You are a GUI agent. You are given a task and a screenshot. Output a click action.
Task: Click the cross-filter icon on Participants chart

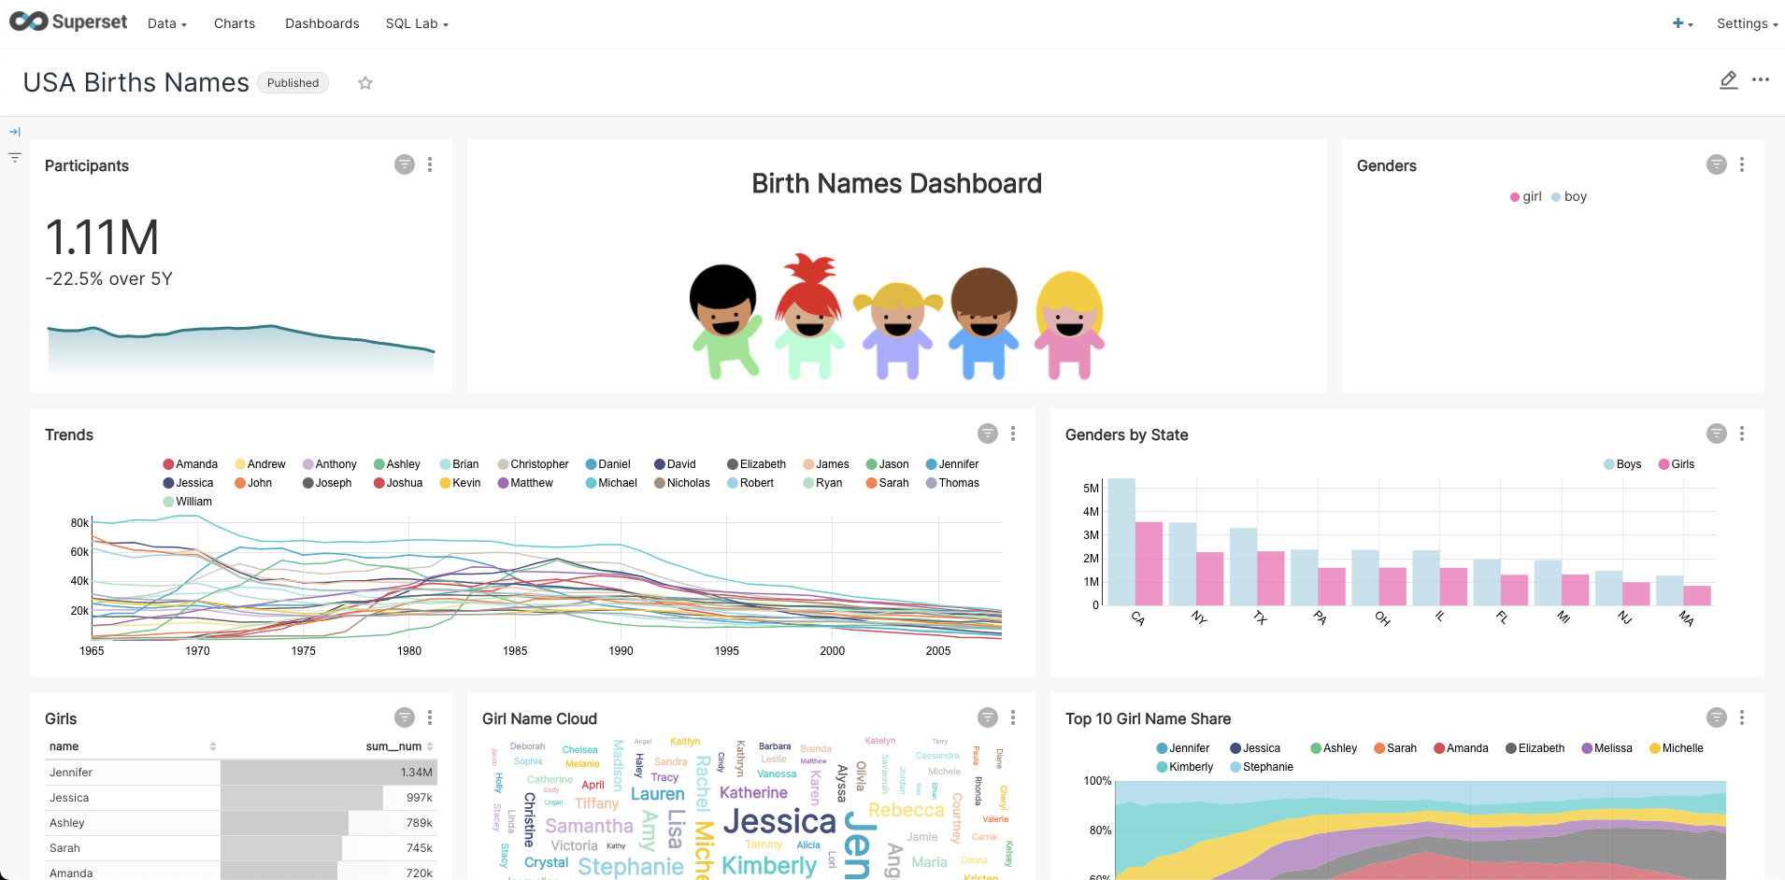pos(404,163)
